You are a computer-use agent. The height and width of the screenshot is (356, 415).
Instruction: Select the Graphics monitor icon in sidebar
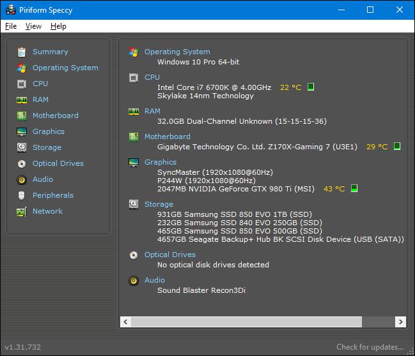point(22,131)
